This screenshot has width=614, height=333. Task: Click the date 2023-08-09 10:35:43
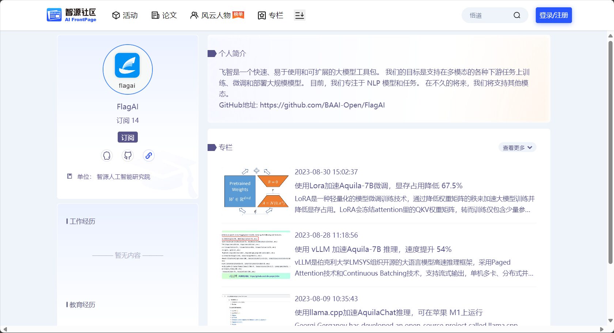click(x=326, y=299)
